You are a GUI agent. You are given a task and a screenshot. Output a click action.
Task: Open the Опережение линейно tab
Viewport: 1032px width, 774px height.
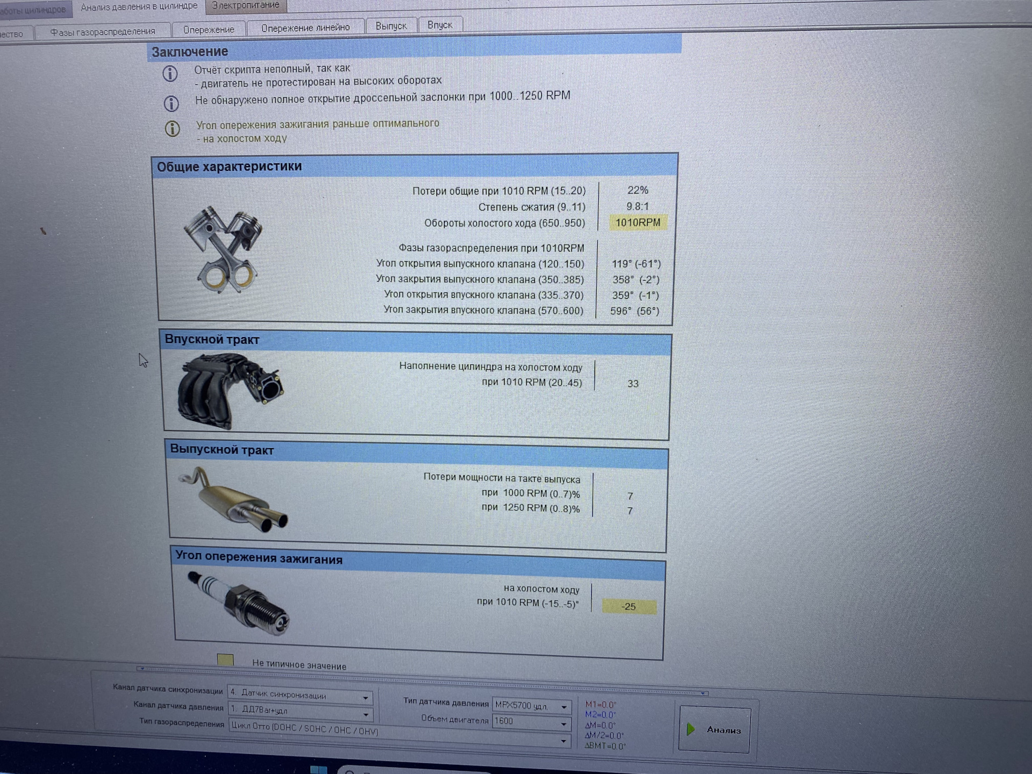(x=305, y=27)
